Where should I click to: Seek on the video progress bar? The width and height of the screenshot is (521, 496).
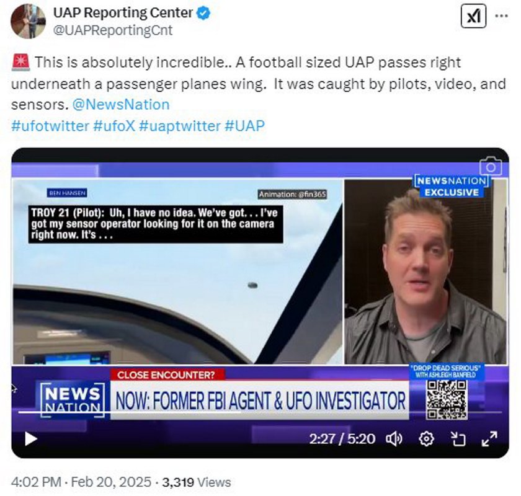[260, 412]
